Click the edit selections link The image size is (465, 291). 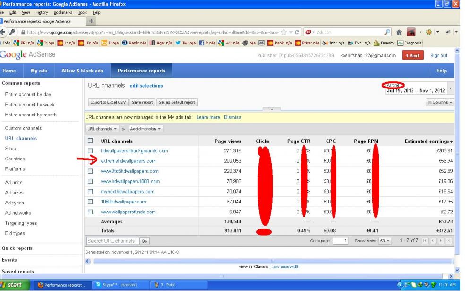[146, 86]
